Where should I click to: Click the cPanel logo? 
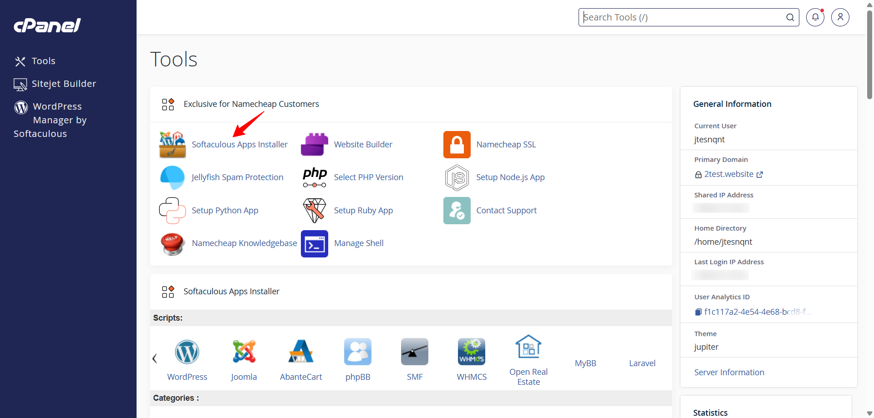click(47, 25)
